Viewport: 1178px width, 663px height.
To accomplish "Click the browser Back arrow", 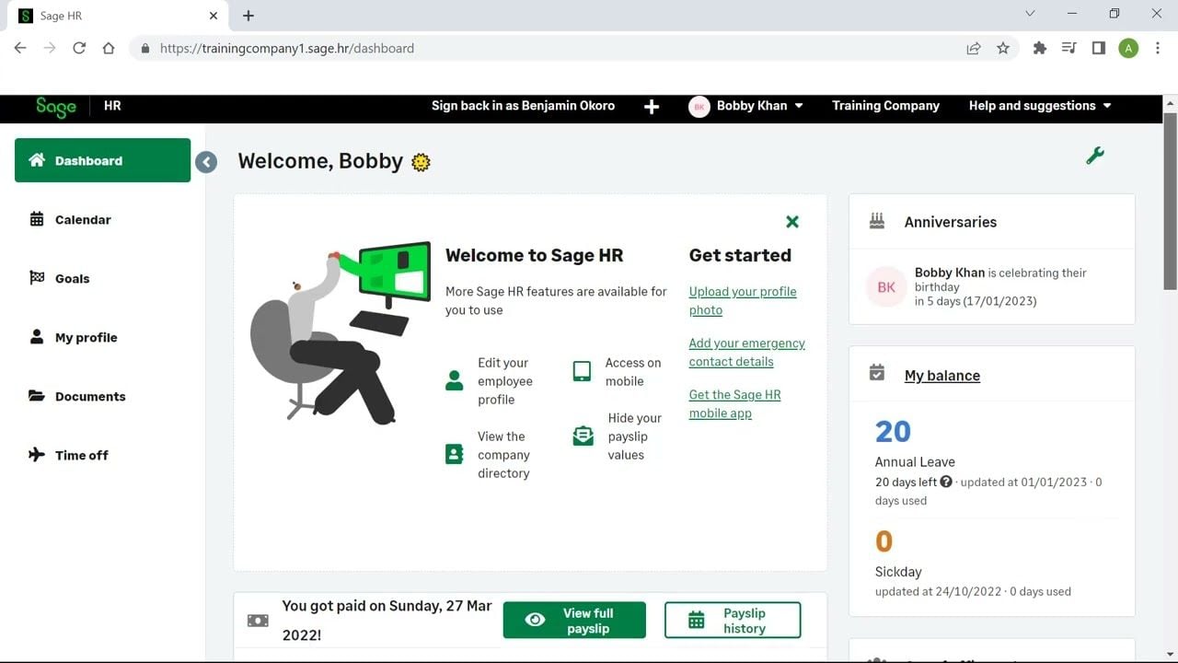I will [20, 48].
